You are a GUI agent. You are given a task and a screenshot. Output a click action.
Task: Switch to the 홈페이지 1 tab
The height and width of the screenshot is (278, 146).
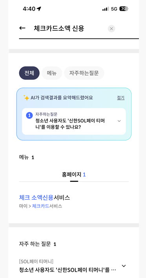click(x=74, y=175)
